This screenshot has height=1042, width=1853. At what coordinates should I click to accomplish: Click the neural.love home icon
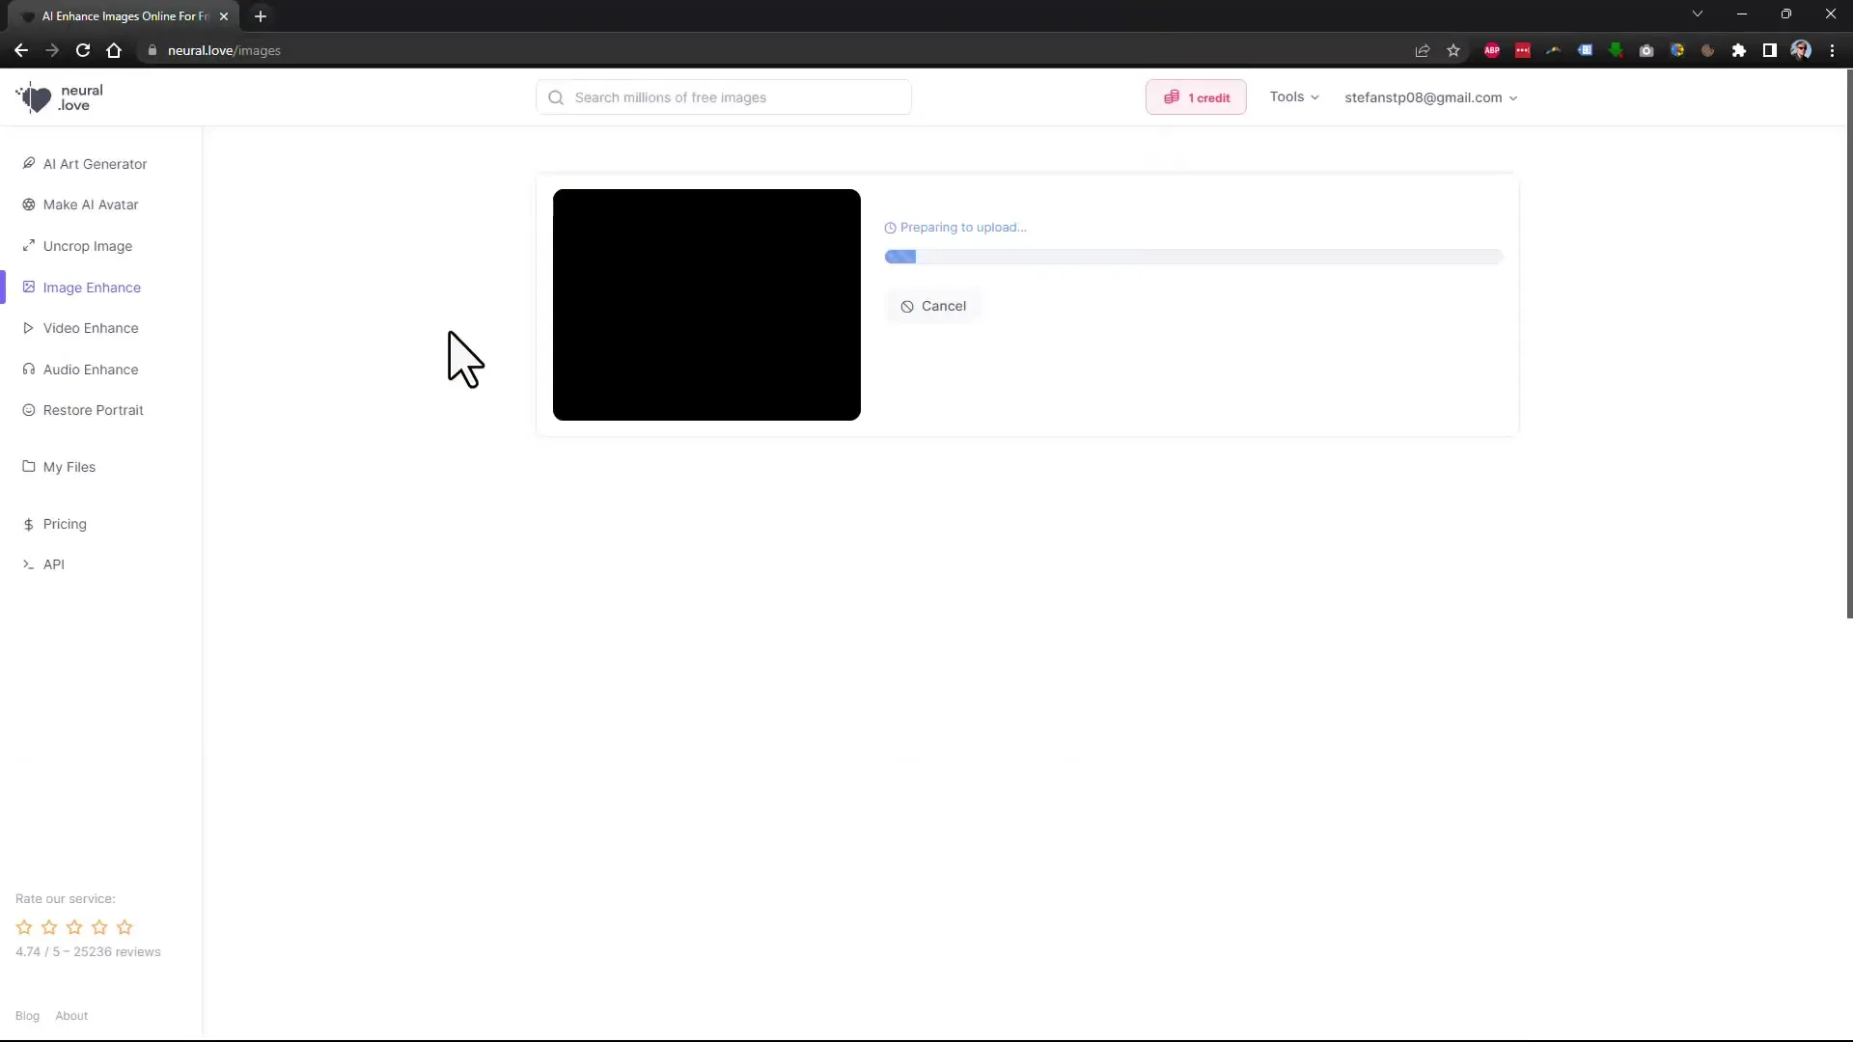point(60,96)
